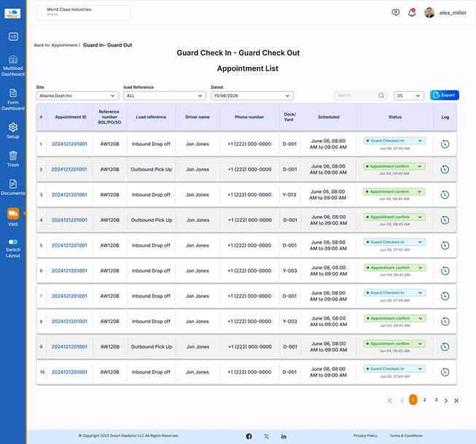Open Terms & Conditions link
476x444 pixels.
point(406,435)
